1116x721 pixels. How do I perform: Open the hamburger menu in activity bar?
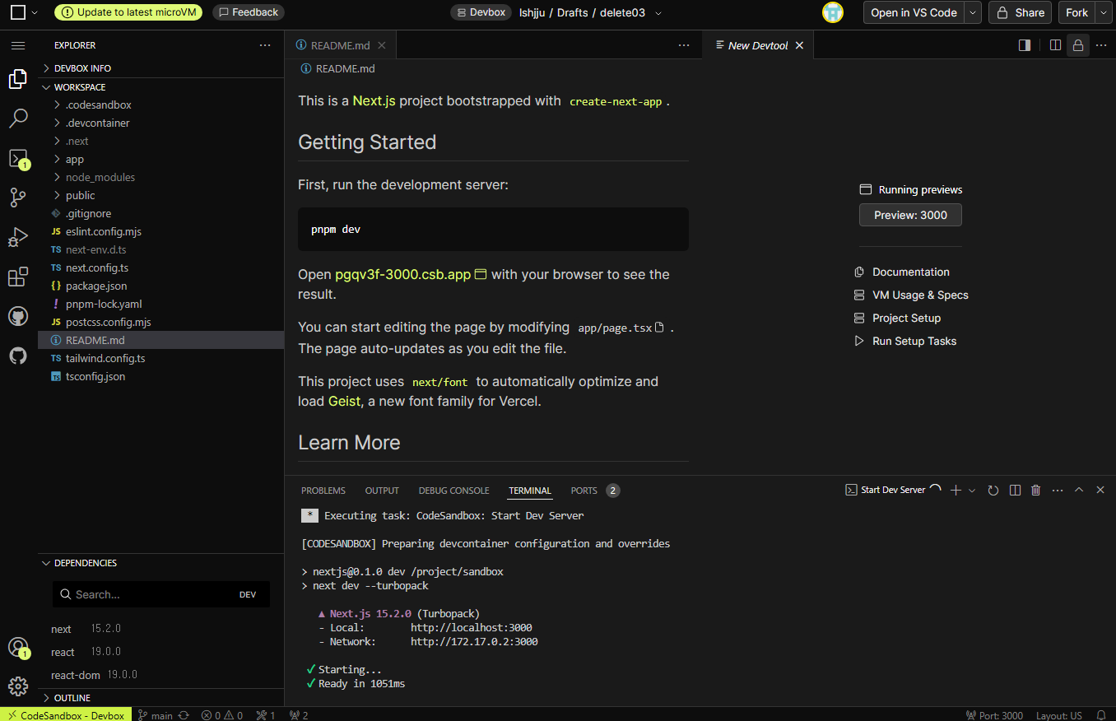(18, 45)
